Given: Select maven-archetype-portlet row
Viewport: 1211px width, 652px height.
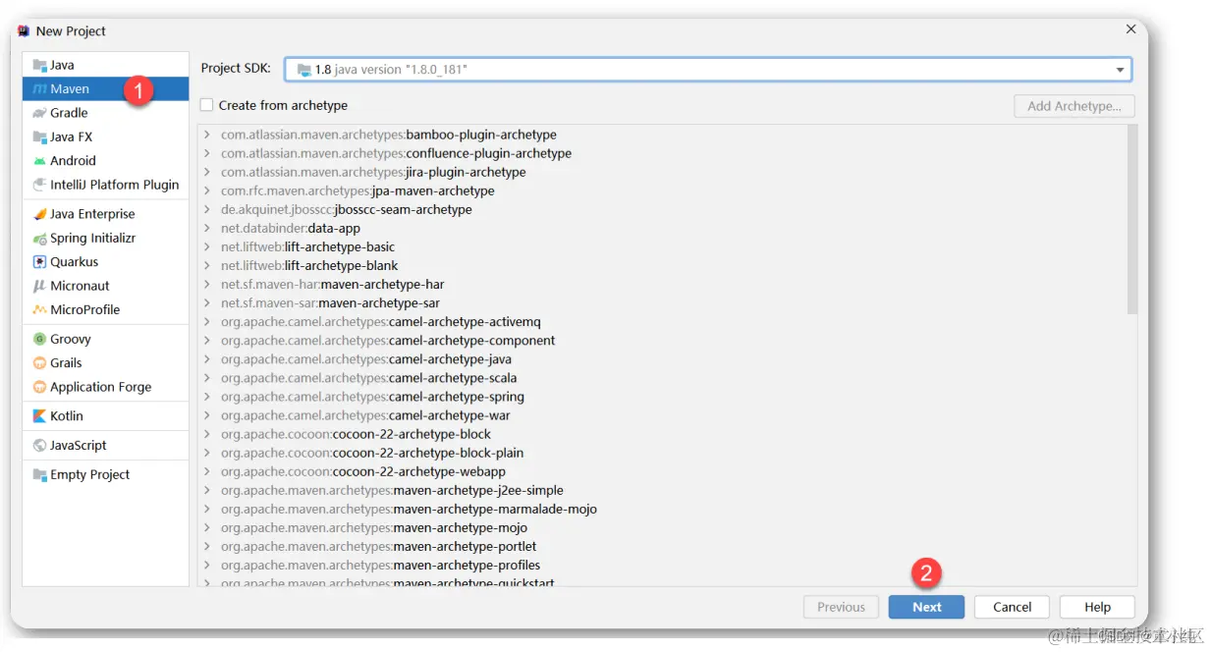Looking at the screenshot, I should (662, 546).
